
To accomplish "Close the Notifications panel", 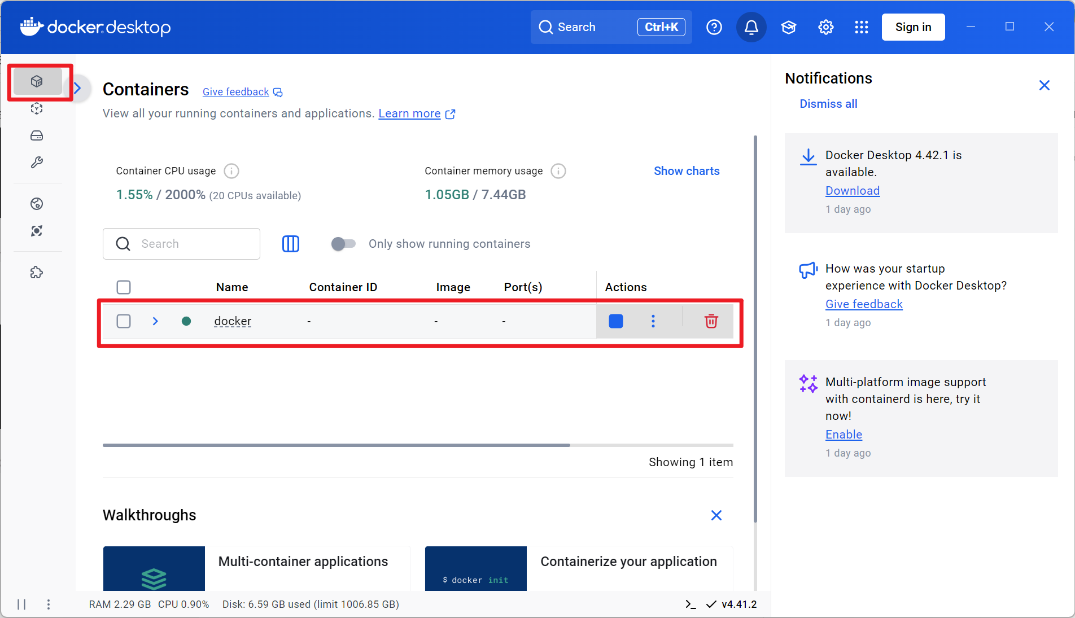I will [x=1045, y=85].
